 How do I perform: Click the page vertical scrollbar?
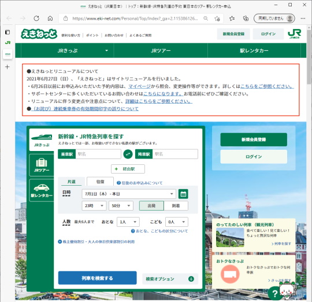point(309,57)
